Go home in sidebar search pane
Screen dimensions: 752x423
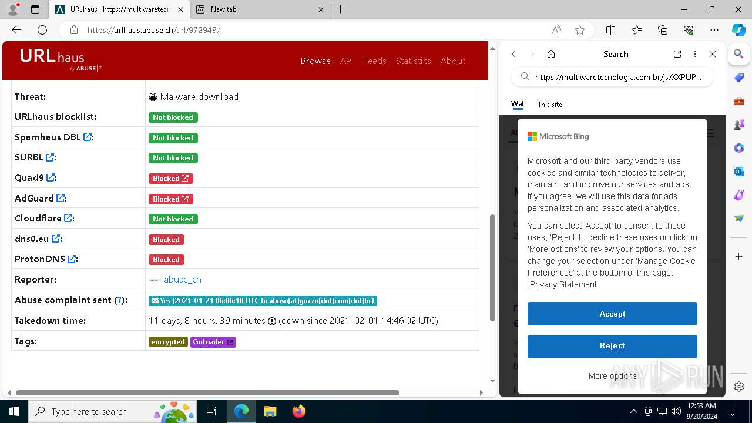(551, 54)
